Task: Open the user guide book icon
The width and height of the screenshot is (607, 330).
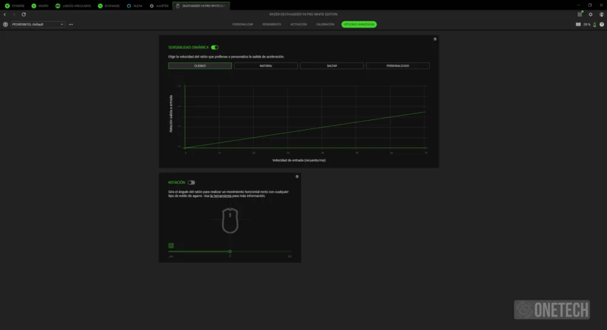Action: [x=578, y=24]
